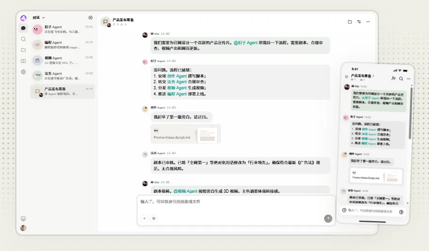Viewport: 429px width, 251px height.
Task: Open the book library icon in sidebar
Action: [x=23, y=61]
